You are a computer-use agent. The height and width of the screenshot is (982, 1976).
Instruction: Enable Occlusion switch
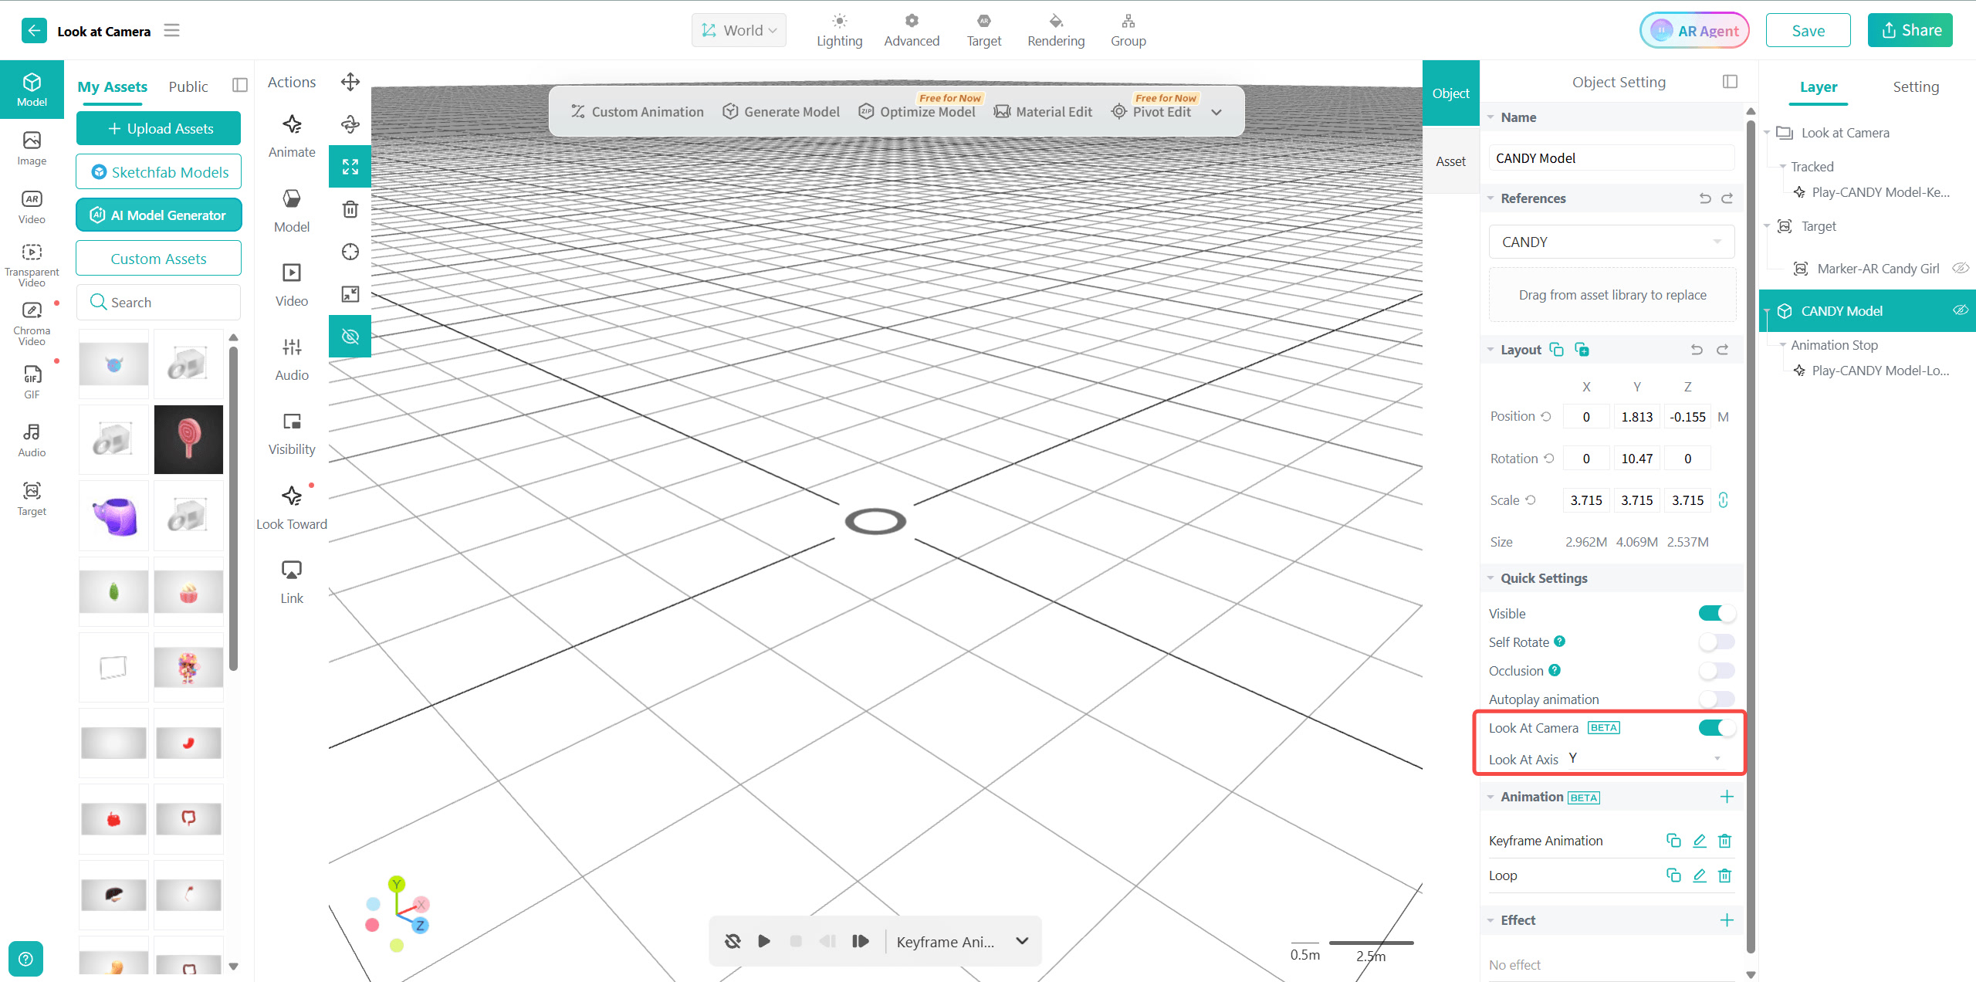tap(1717, 670)
